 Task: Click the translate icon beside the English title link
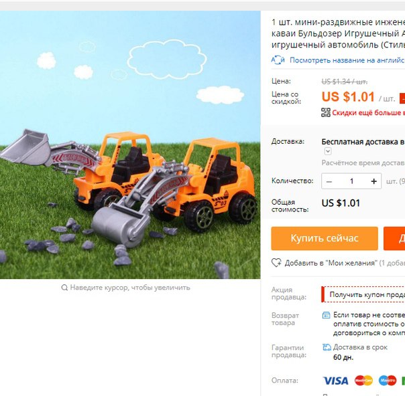[278, 60]
